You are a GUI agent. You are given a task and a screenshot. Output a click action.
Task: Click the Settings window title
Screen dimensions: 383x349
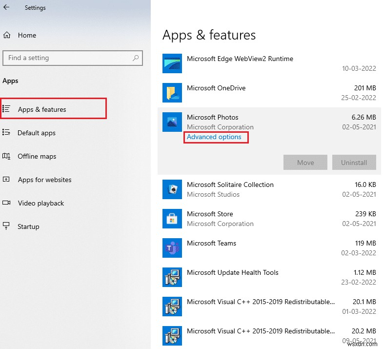35,8
